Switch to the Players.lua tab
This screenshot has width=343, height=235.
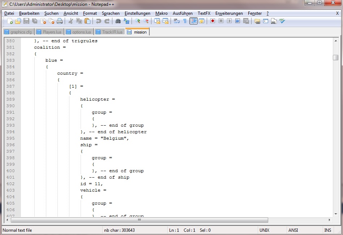50,32
